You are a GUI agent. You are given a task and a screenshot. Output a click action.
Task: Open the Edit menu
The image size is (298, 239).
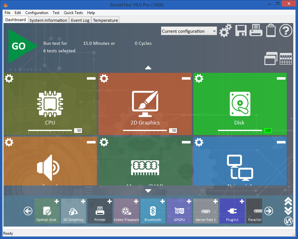point(18,13)
